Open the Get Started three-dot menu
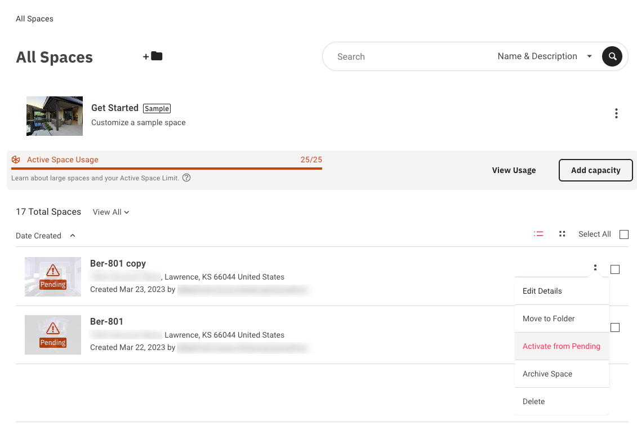This screenshot has width=637, height=425. (616, 114)
